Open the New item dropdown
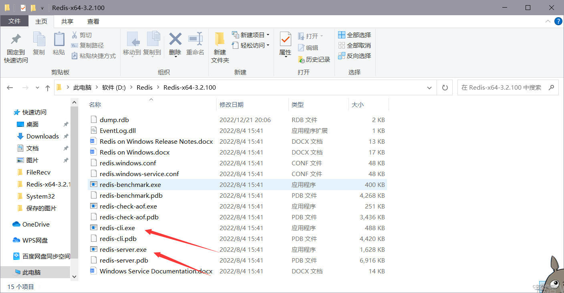The image size is (564, 293). coord(251,35)
